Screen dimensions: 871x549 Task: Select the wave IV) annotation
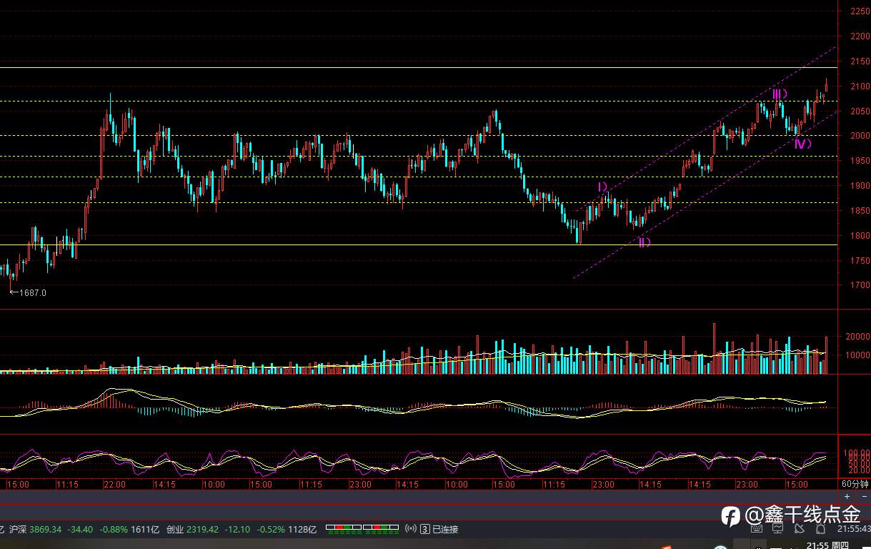tap(803, 144)
